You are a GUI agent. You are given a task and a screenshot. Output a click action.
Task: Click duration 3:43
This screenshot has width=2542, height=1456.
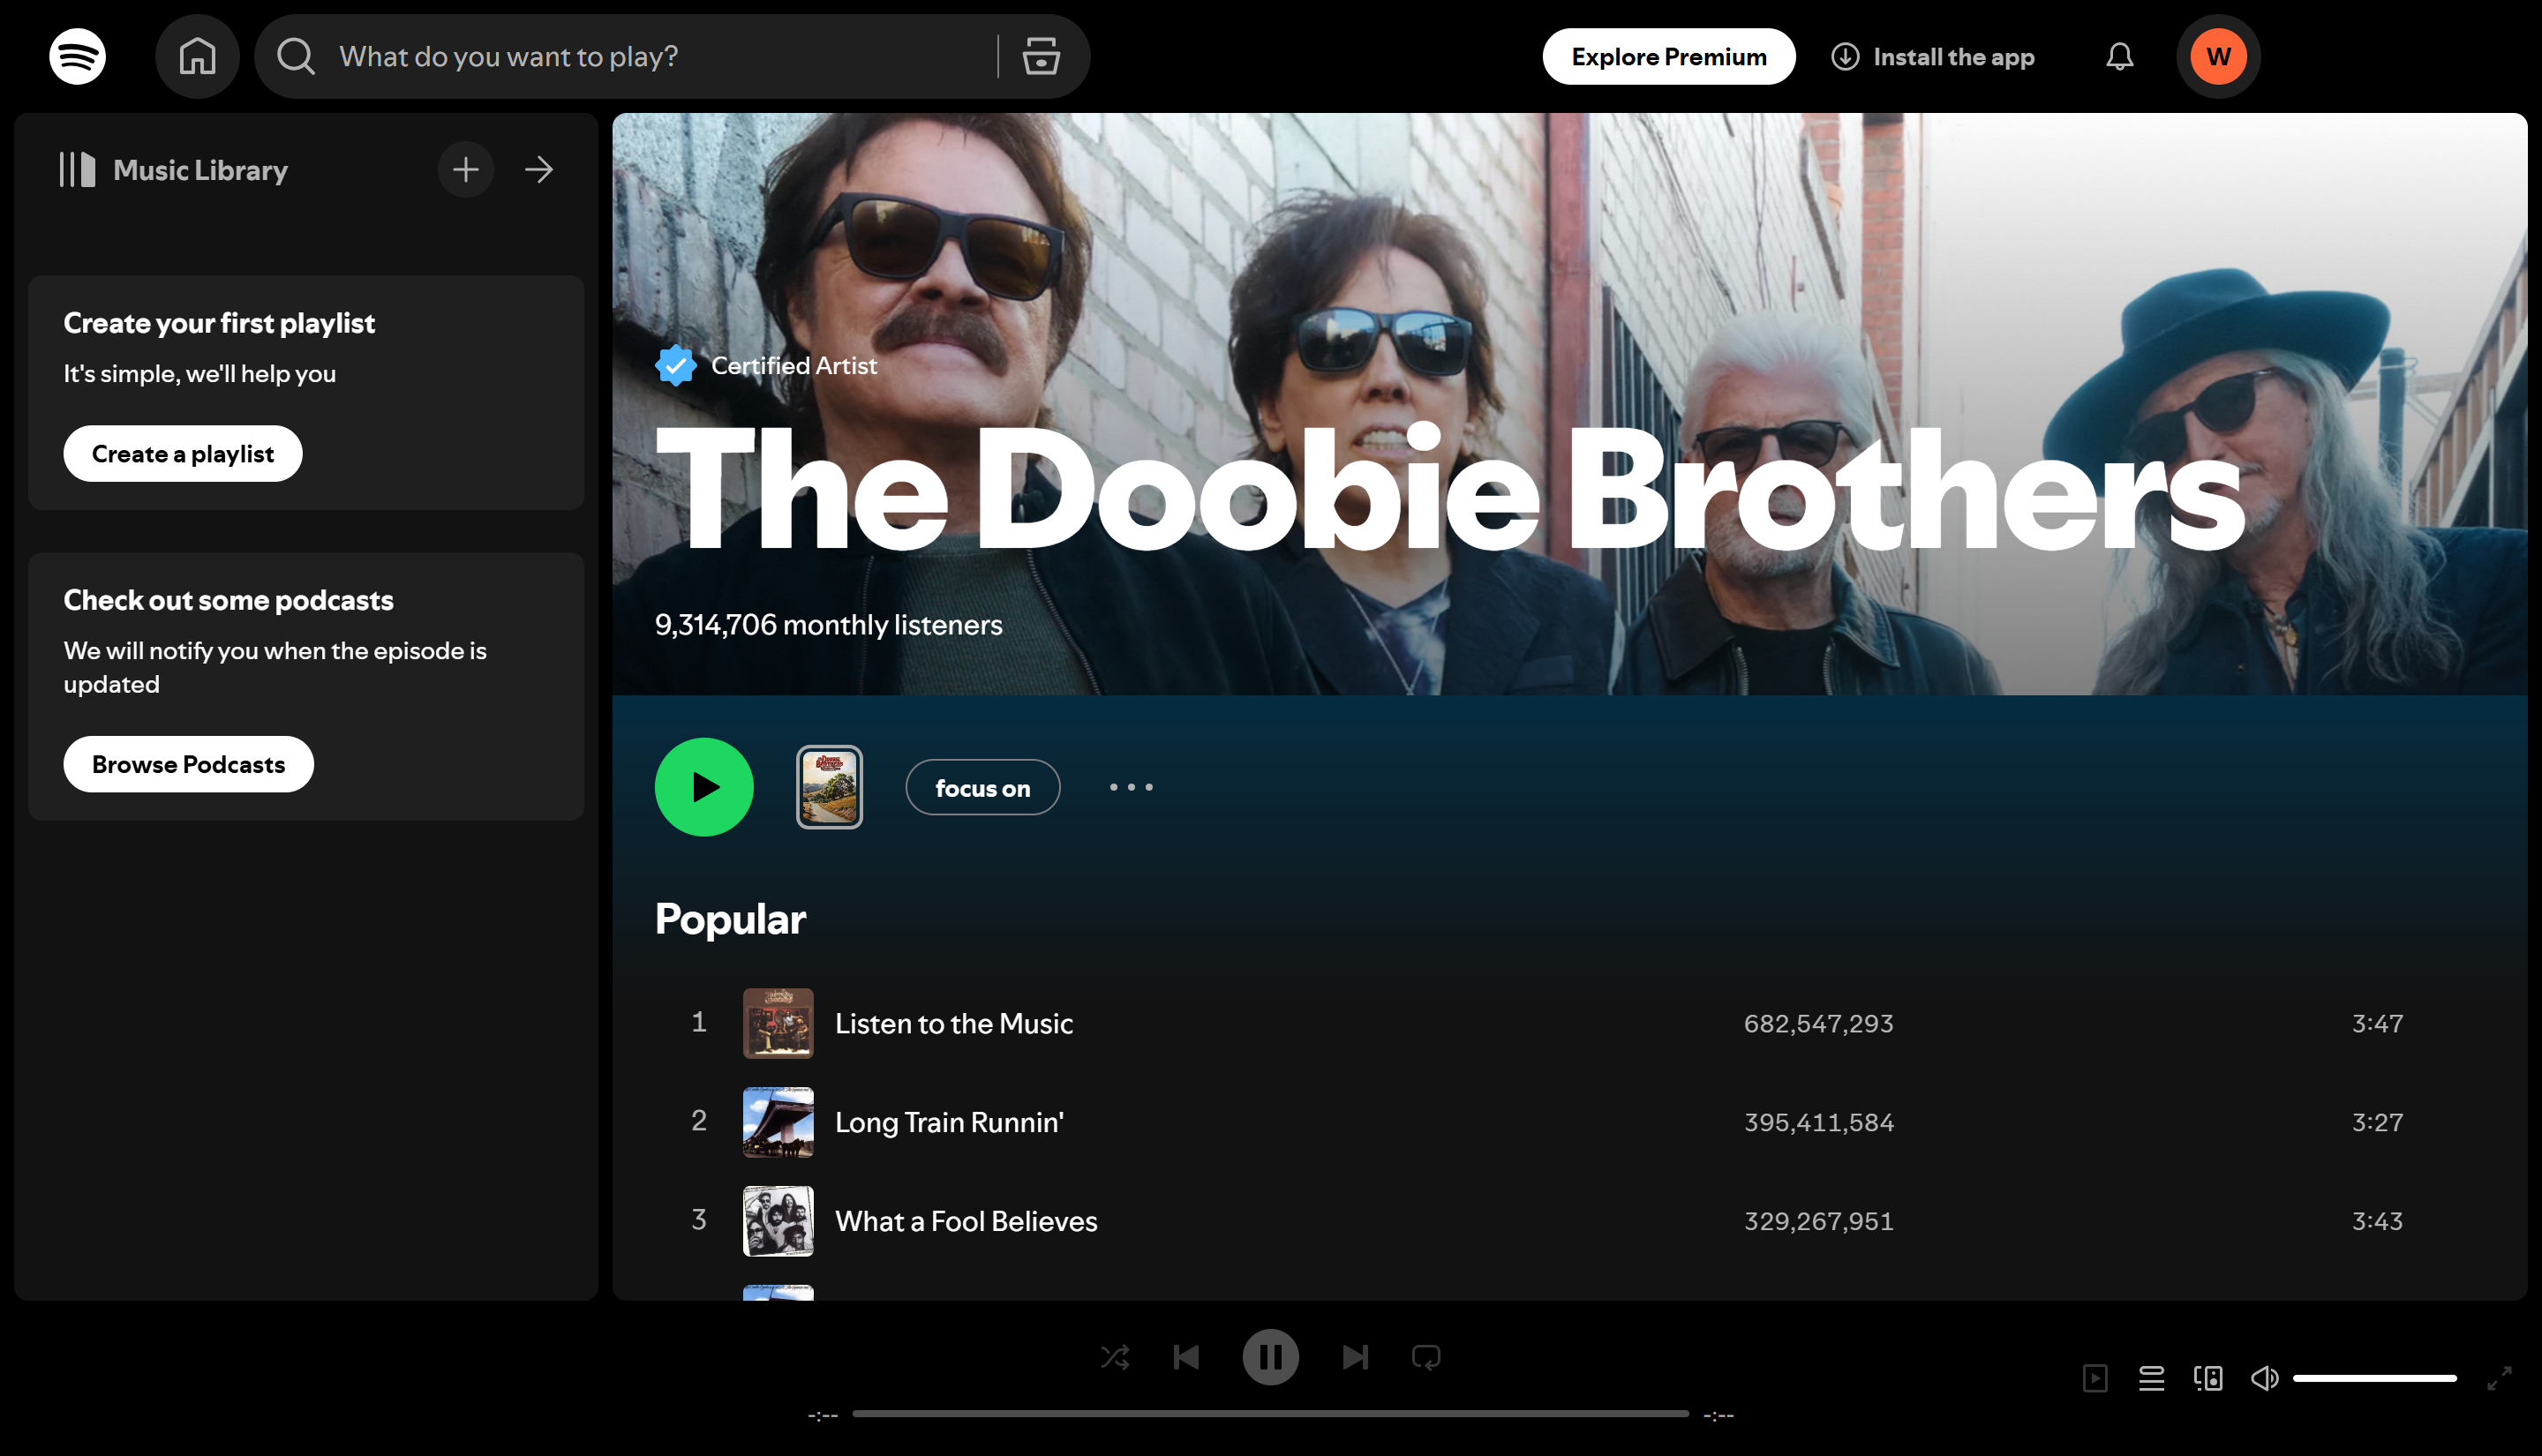click(2377, 1221)
